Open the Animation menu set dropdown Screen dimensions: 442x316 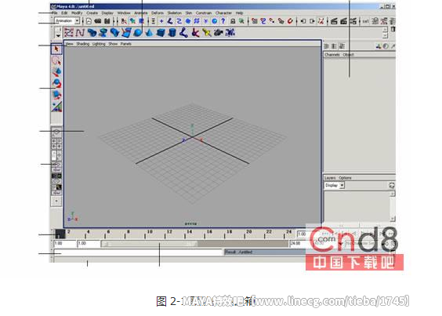[67, 21]
